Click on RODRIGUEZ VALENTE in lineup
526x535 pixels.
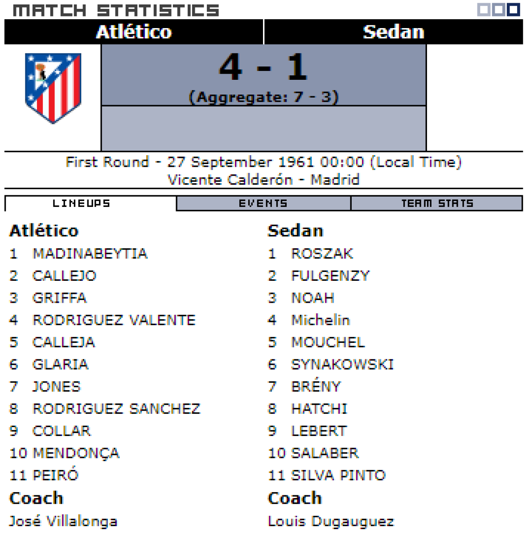[114, 320]
